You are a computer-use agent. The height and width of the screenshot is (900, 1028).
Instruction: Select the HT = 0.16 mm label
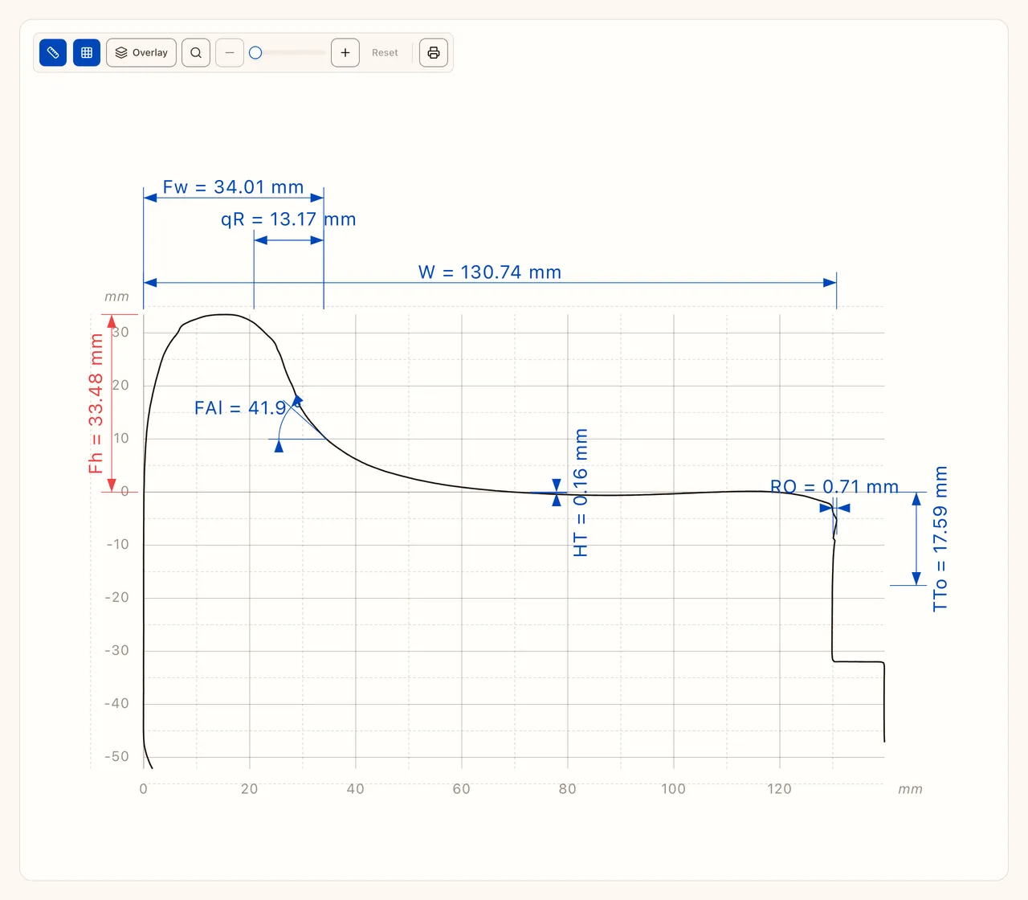581,493
